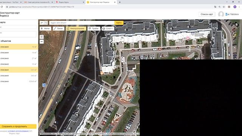Viewport: 242px width, 136px height.
Task: Click the pink map marker on the building
Action: coord(188,38)
